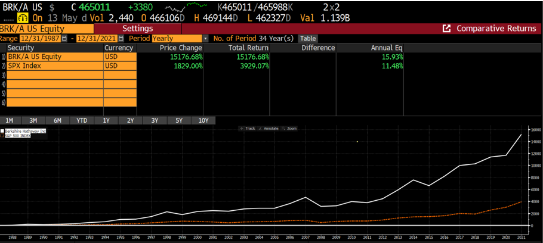Screen dimensions: 543x243
Task: Click the USD currency cell for BRK/A
Action: point(120,57)
